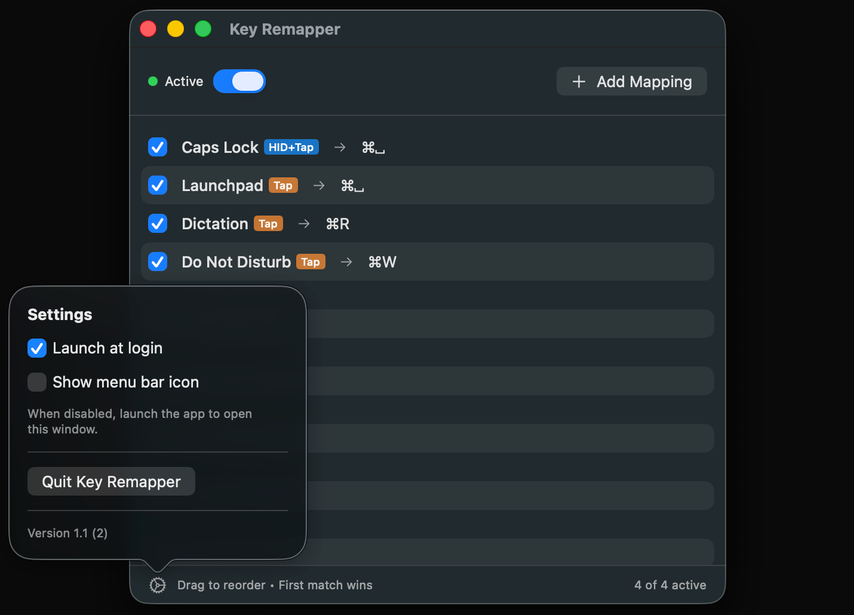Click the ⌘W shortcut on Do Not Disturb row

382,262
